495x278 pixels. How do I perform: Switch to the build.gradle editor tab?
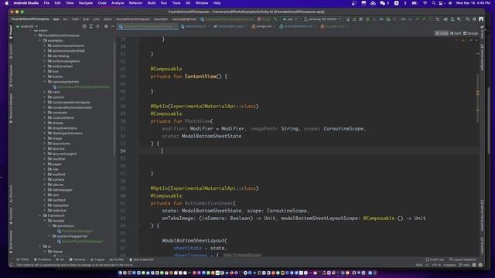(229, 26)
